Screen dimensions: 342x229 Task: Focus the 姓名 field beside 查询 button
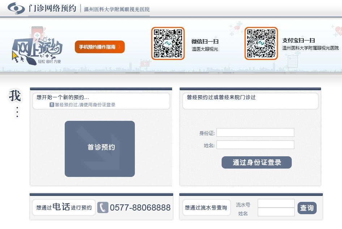pos(276,212)
